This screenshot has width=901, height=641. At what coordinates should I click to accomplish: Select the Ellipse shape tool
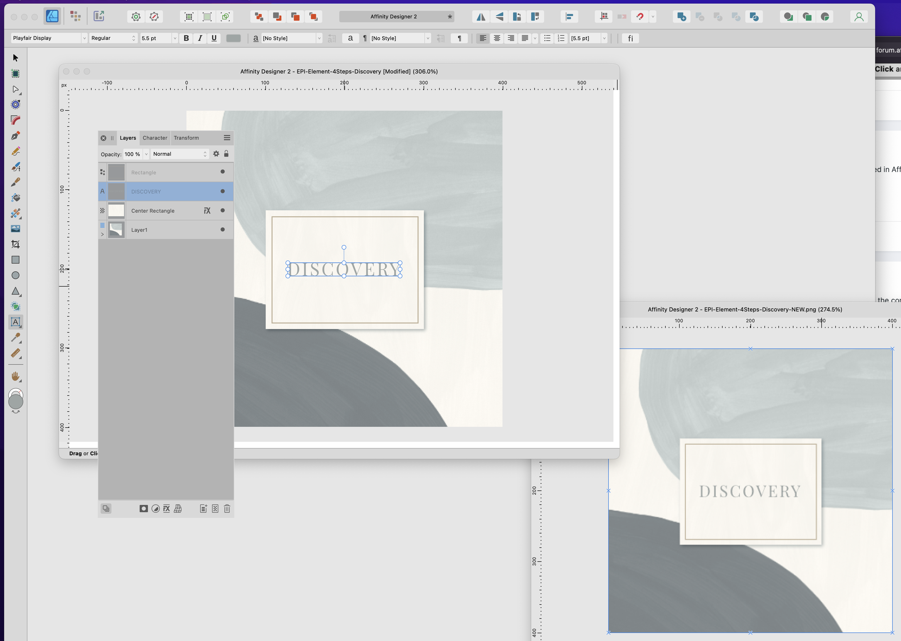(x=15, y=275)
